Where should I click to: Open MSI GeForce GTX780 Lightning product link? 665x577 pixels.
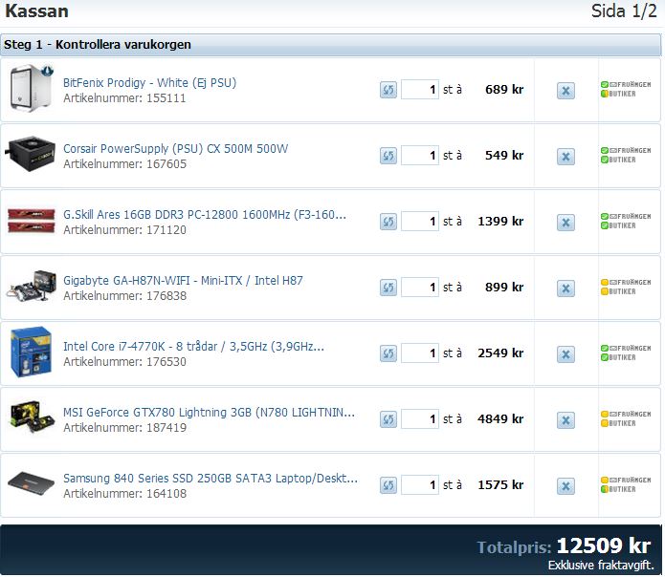click(x=210, y=413)
